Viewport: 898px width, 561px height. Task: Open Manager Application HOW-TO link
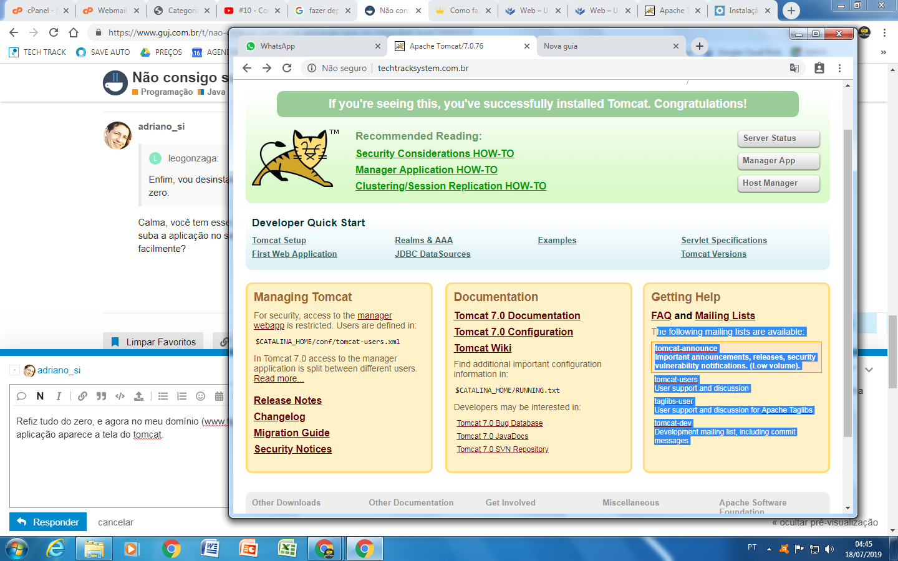tap(427, 170)
